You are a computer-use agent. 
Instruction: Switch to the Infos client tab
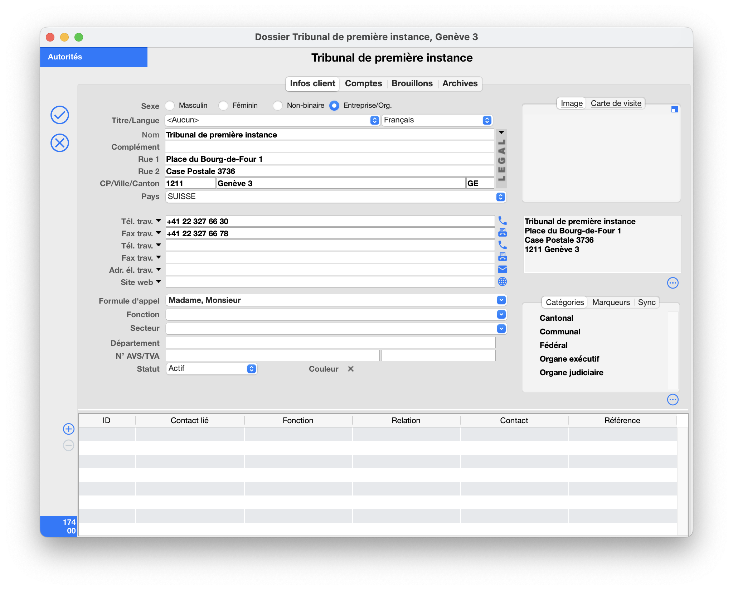pos(312,83)
